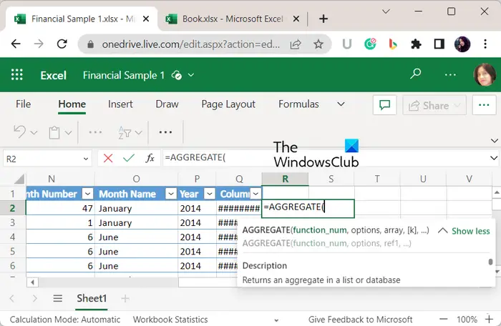Show more ribbon tabs chevron
This screenshot has width=501, height=326.
[x=341, y=104]
